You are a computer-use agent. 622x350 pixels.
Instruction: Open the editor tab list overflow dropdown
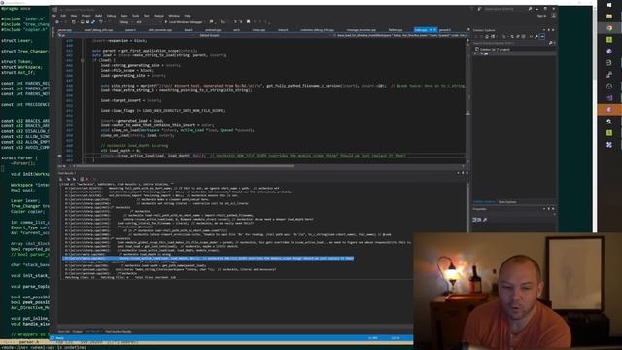click(x=468, y=30)
